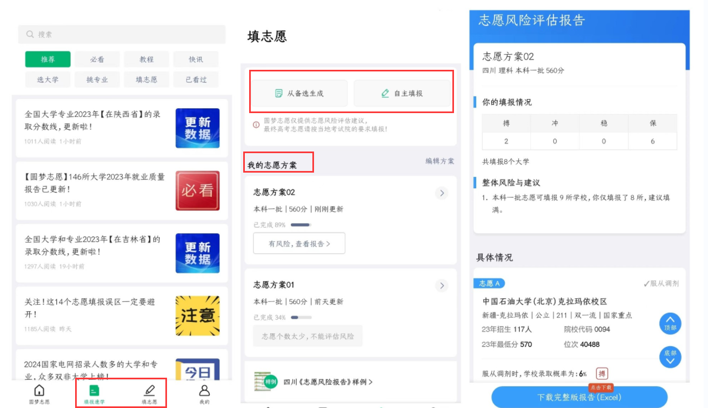Click into the 搜索 input field
Image resolution: width=708 pixels, height=408 pixels.
(x=122, y=34)
